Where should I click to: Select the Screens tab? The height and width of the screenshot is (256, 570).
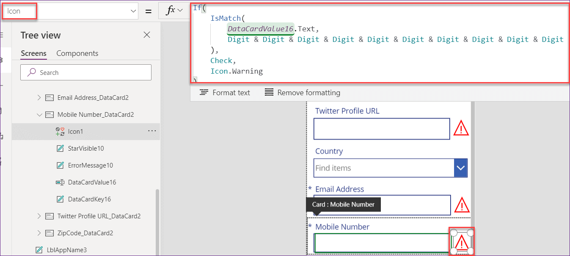coord(33,53)
